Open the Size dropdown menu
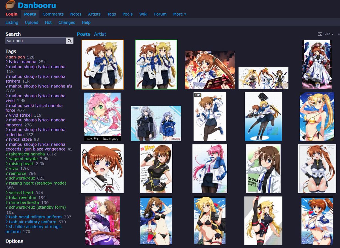 (x=328, y=34)
